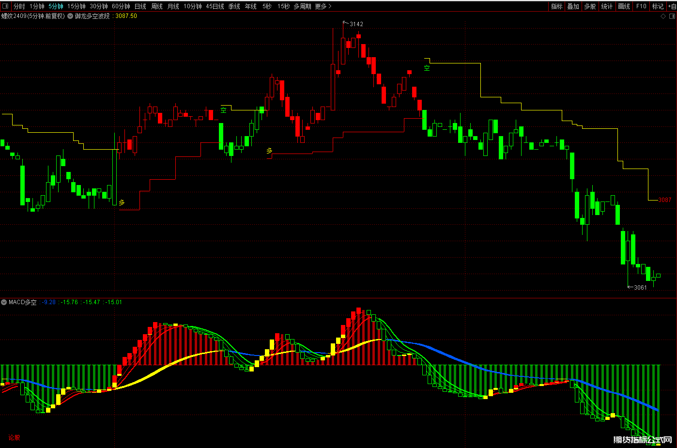Click the 叠加 overlay button

(573, 6)
